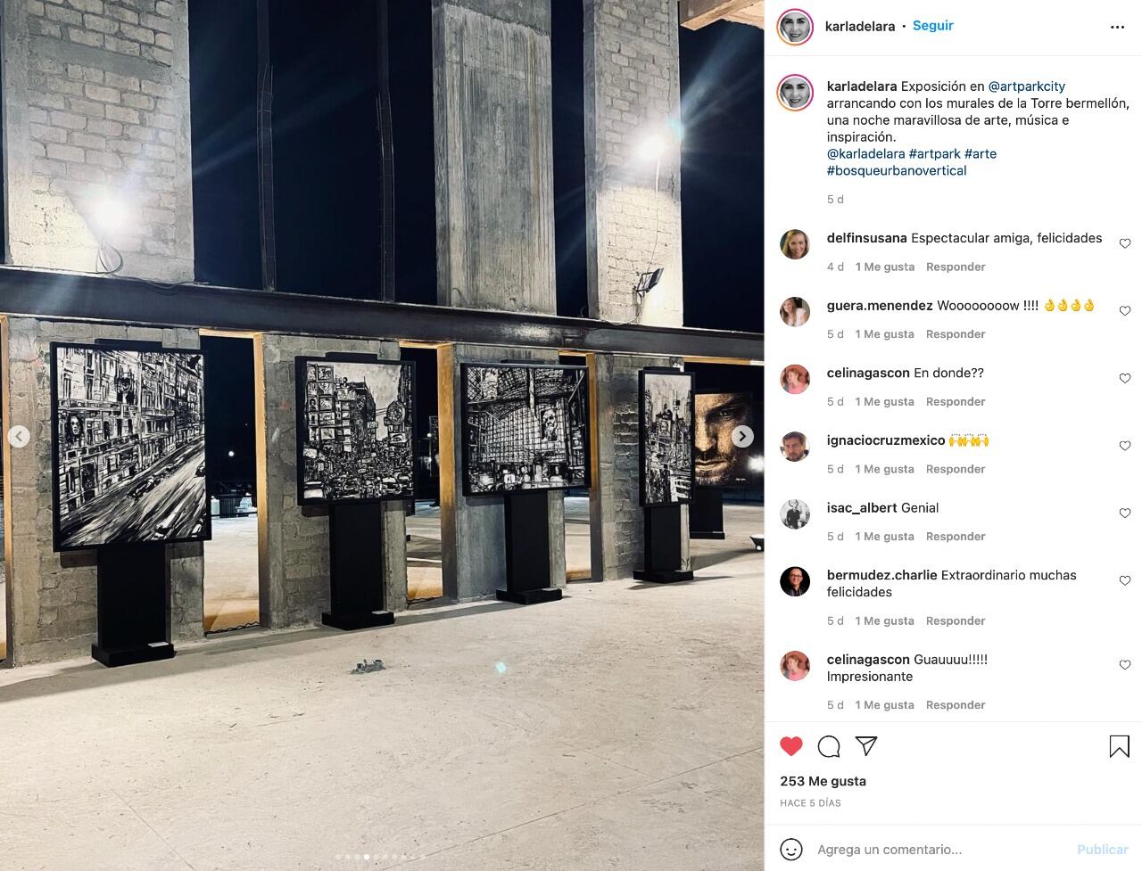The width and height of the screenshot is (1142, 871).
Task: Unlike the post with the red heart icon
Action: tap(791, 746)
